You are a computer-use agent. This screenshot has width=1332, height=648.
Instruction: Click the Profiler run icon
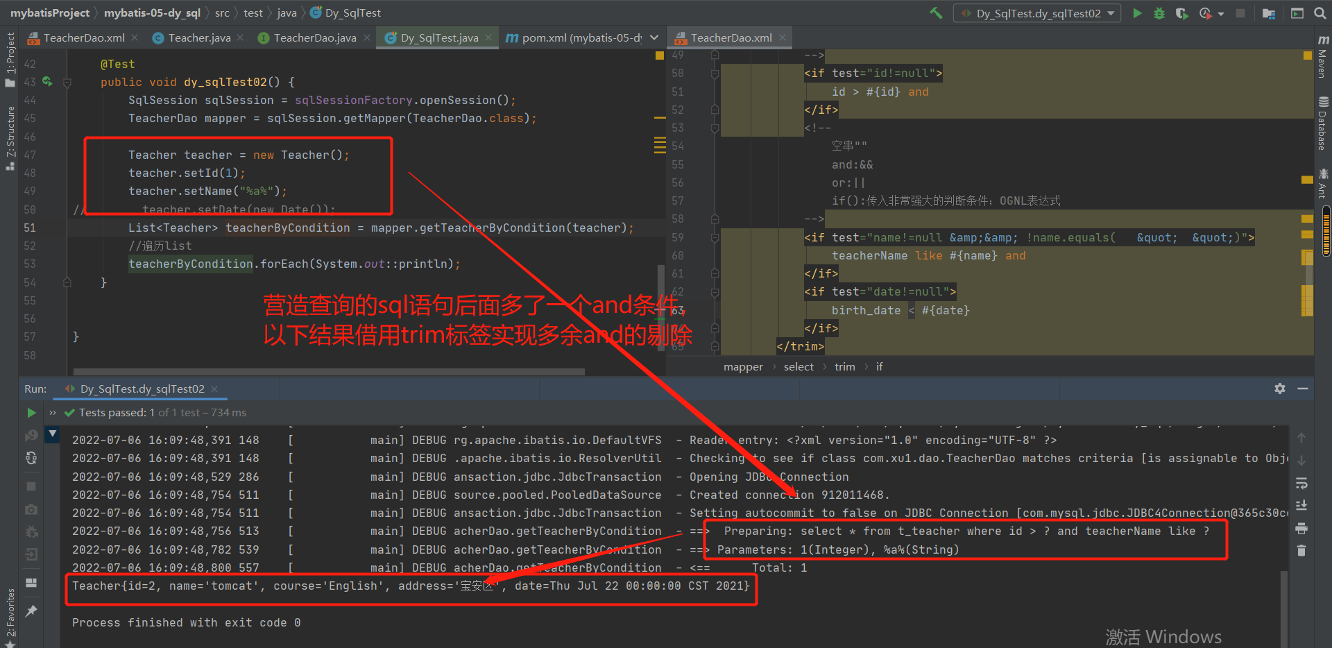coord(1205,12)
